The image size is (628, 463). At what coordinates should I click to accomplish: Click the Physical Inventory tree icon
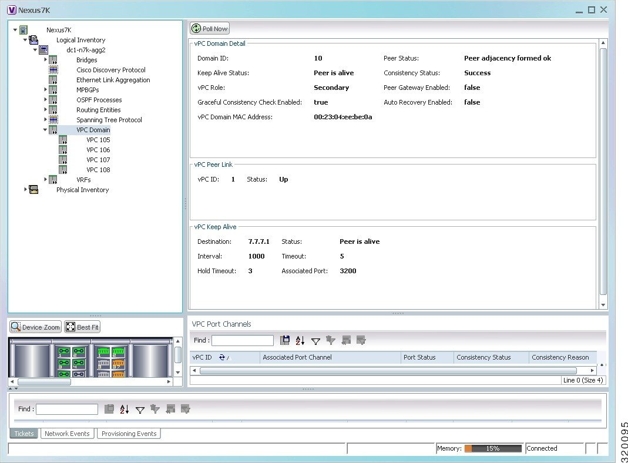33,189
